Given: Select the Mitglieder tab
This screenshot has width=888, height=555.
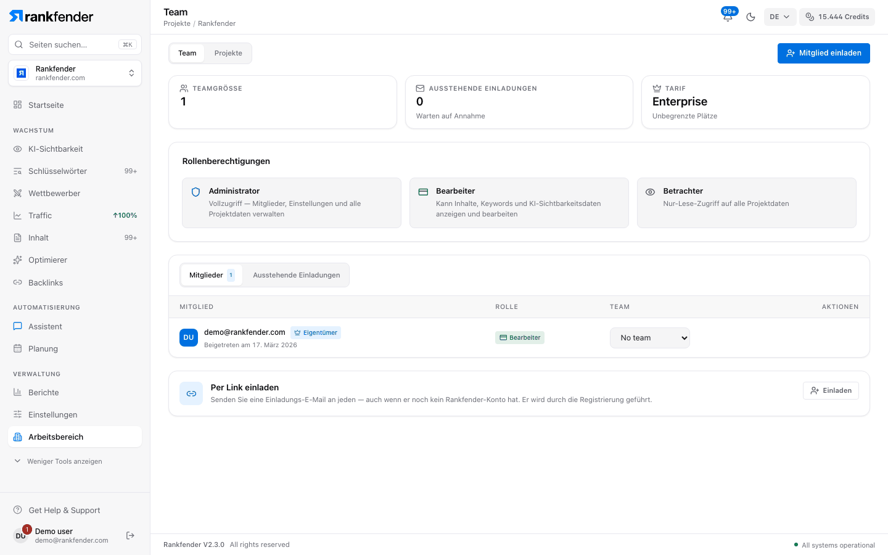Looking at the screenshot, I should pos(212,275).
